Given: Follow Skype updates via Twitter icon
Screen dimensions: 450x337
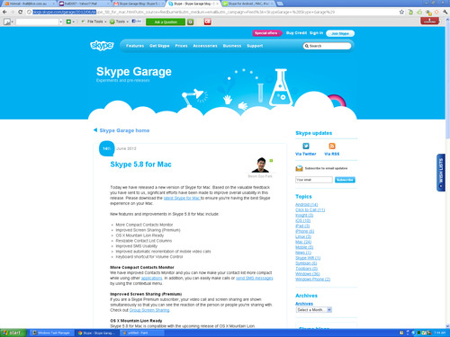Looking at the screenshot, I should (306, 146).
